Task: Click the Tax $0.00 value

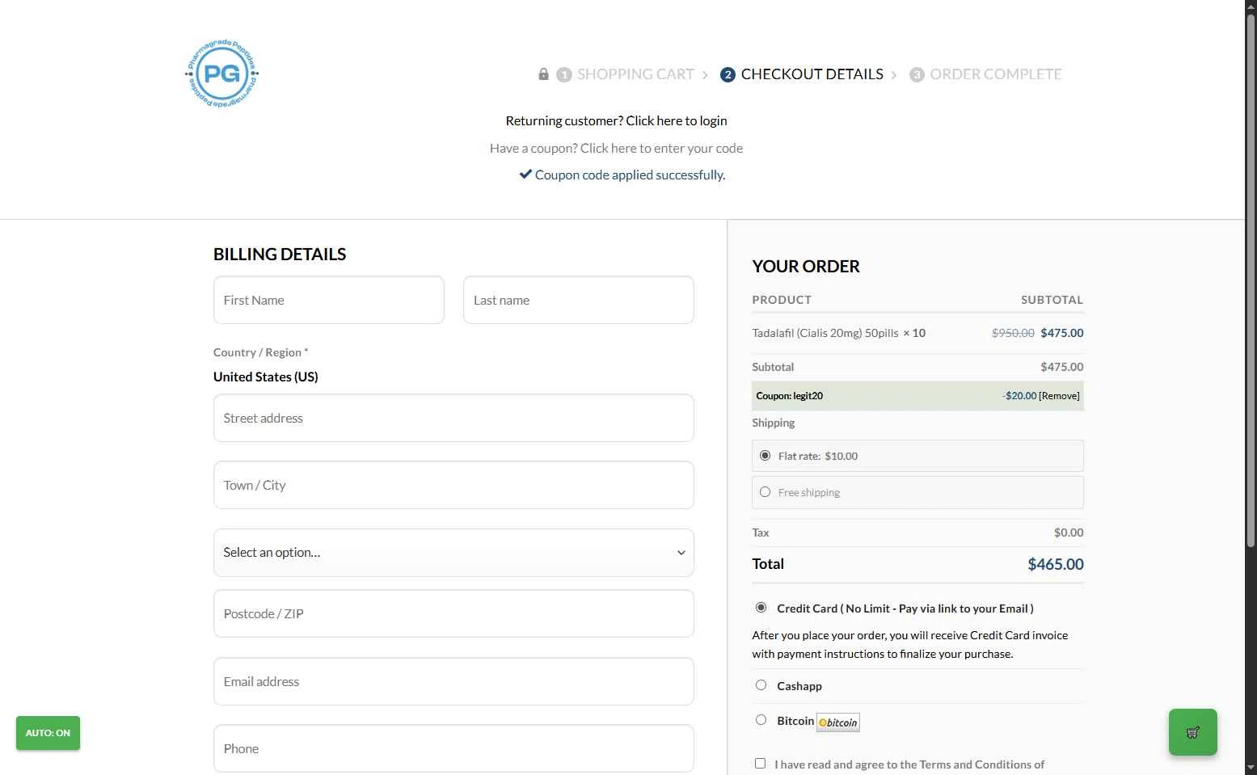Action: pos(1069,533)
